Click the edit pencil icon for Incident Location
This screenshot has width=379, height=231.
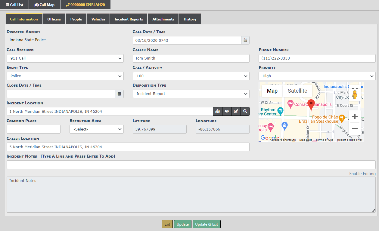pos(236,112)
